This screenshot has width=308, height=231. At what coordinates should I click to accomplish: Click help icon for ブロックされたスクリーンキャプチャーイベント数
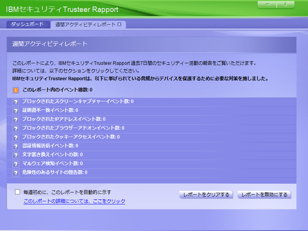pyautogui.click(x=16, y=102)
